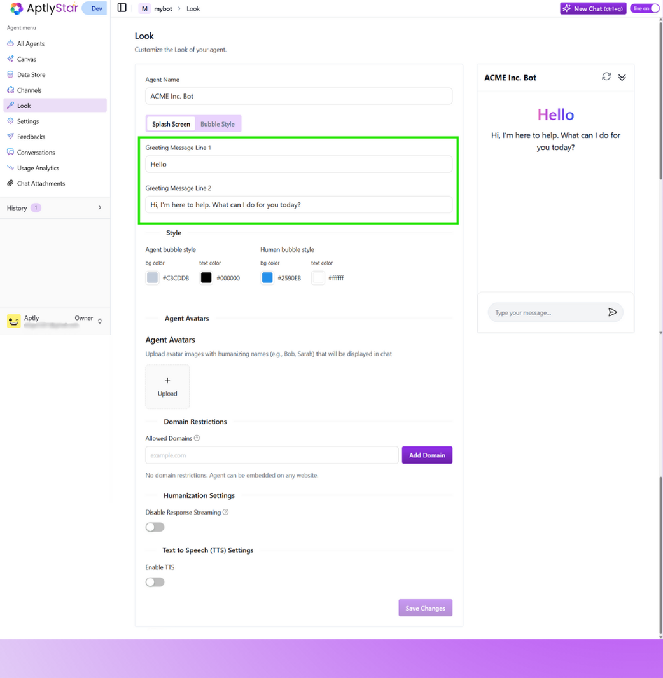Open Chat Attachments via paperclip icon
Image resolution: width=663 pixels, height=678 pixels.
tap(11, 183)
